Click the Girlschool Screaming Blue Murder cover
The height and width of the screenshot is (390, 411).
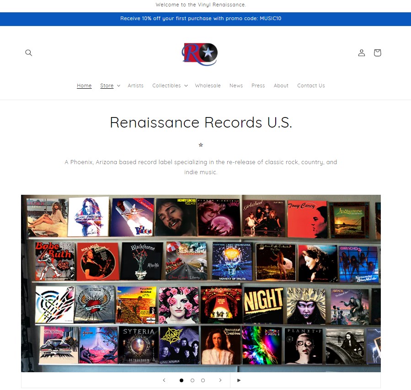click(x=358, y=264)
